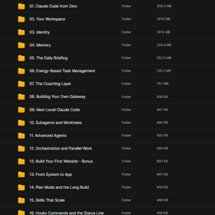Click the 459 KB size value
The width and height of the screenshot is (215, 215).
162,187
